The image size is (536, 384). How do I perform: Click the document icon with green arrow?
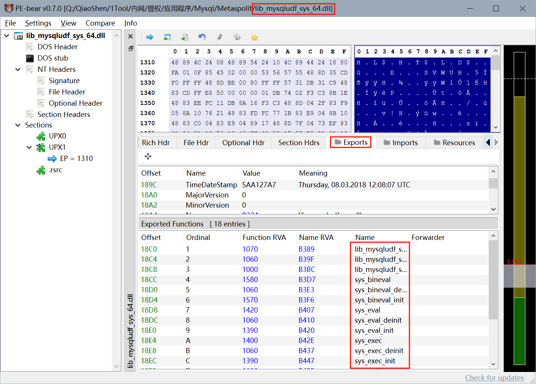point(185,37)
